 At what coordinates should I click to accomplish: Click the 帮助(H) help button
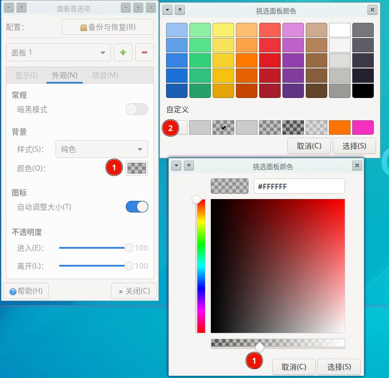click(26, 291)
